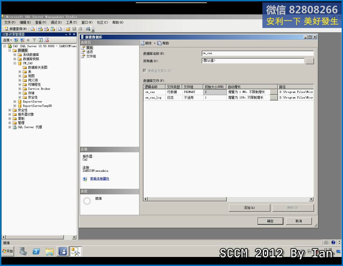Click the Open File folder icon

click(x=68, y=29)
